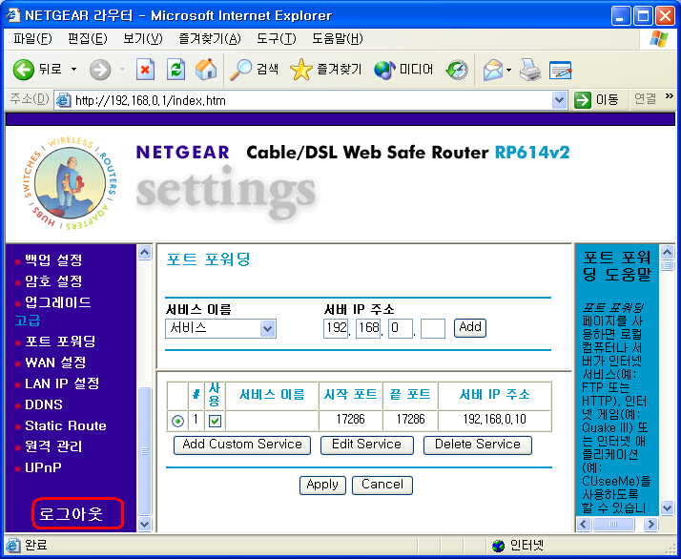Click the last octet server IP input field

pyautogui.click(x=433, y=328)
